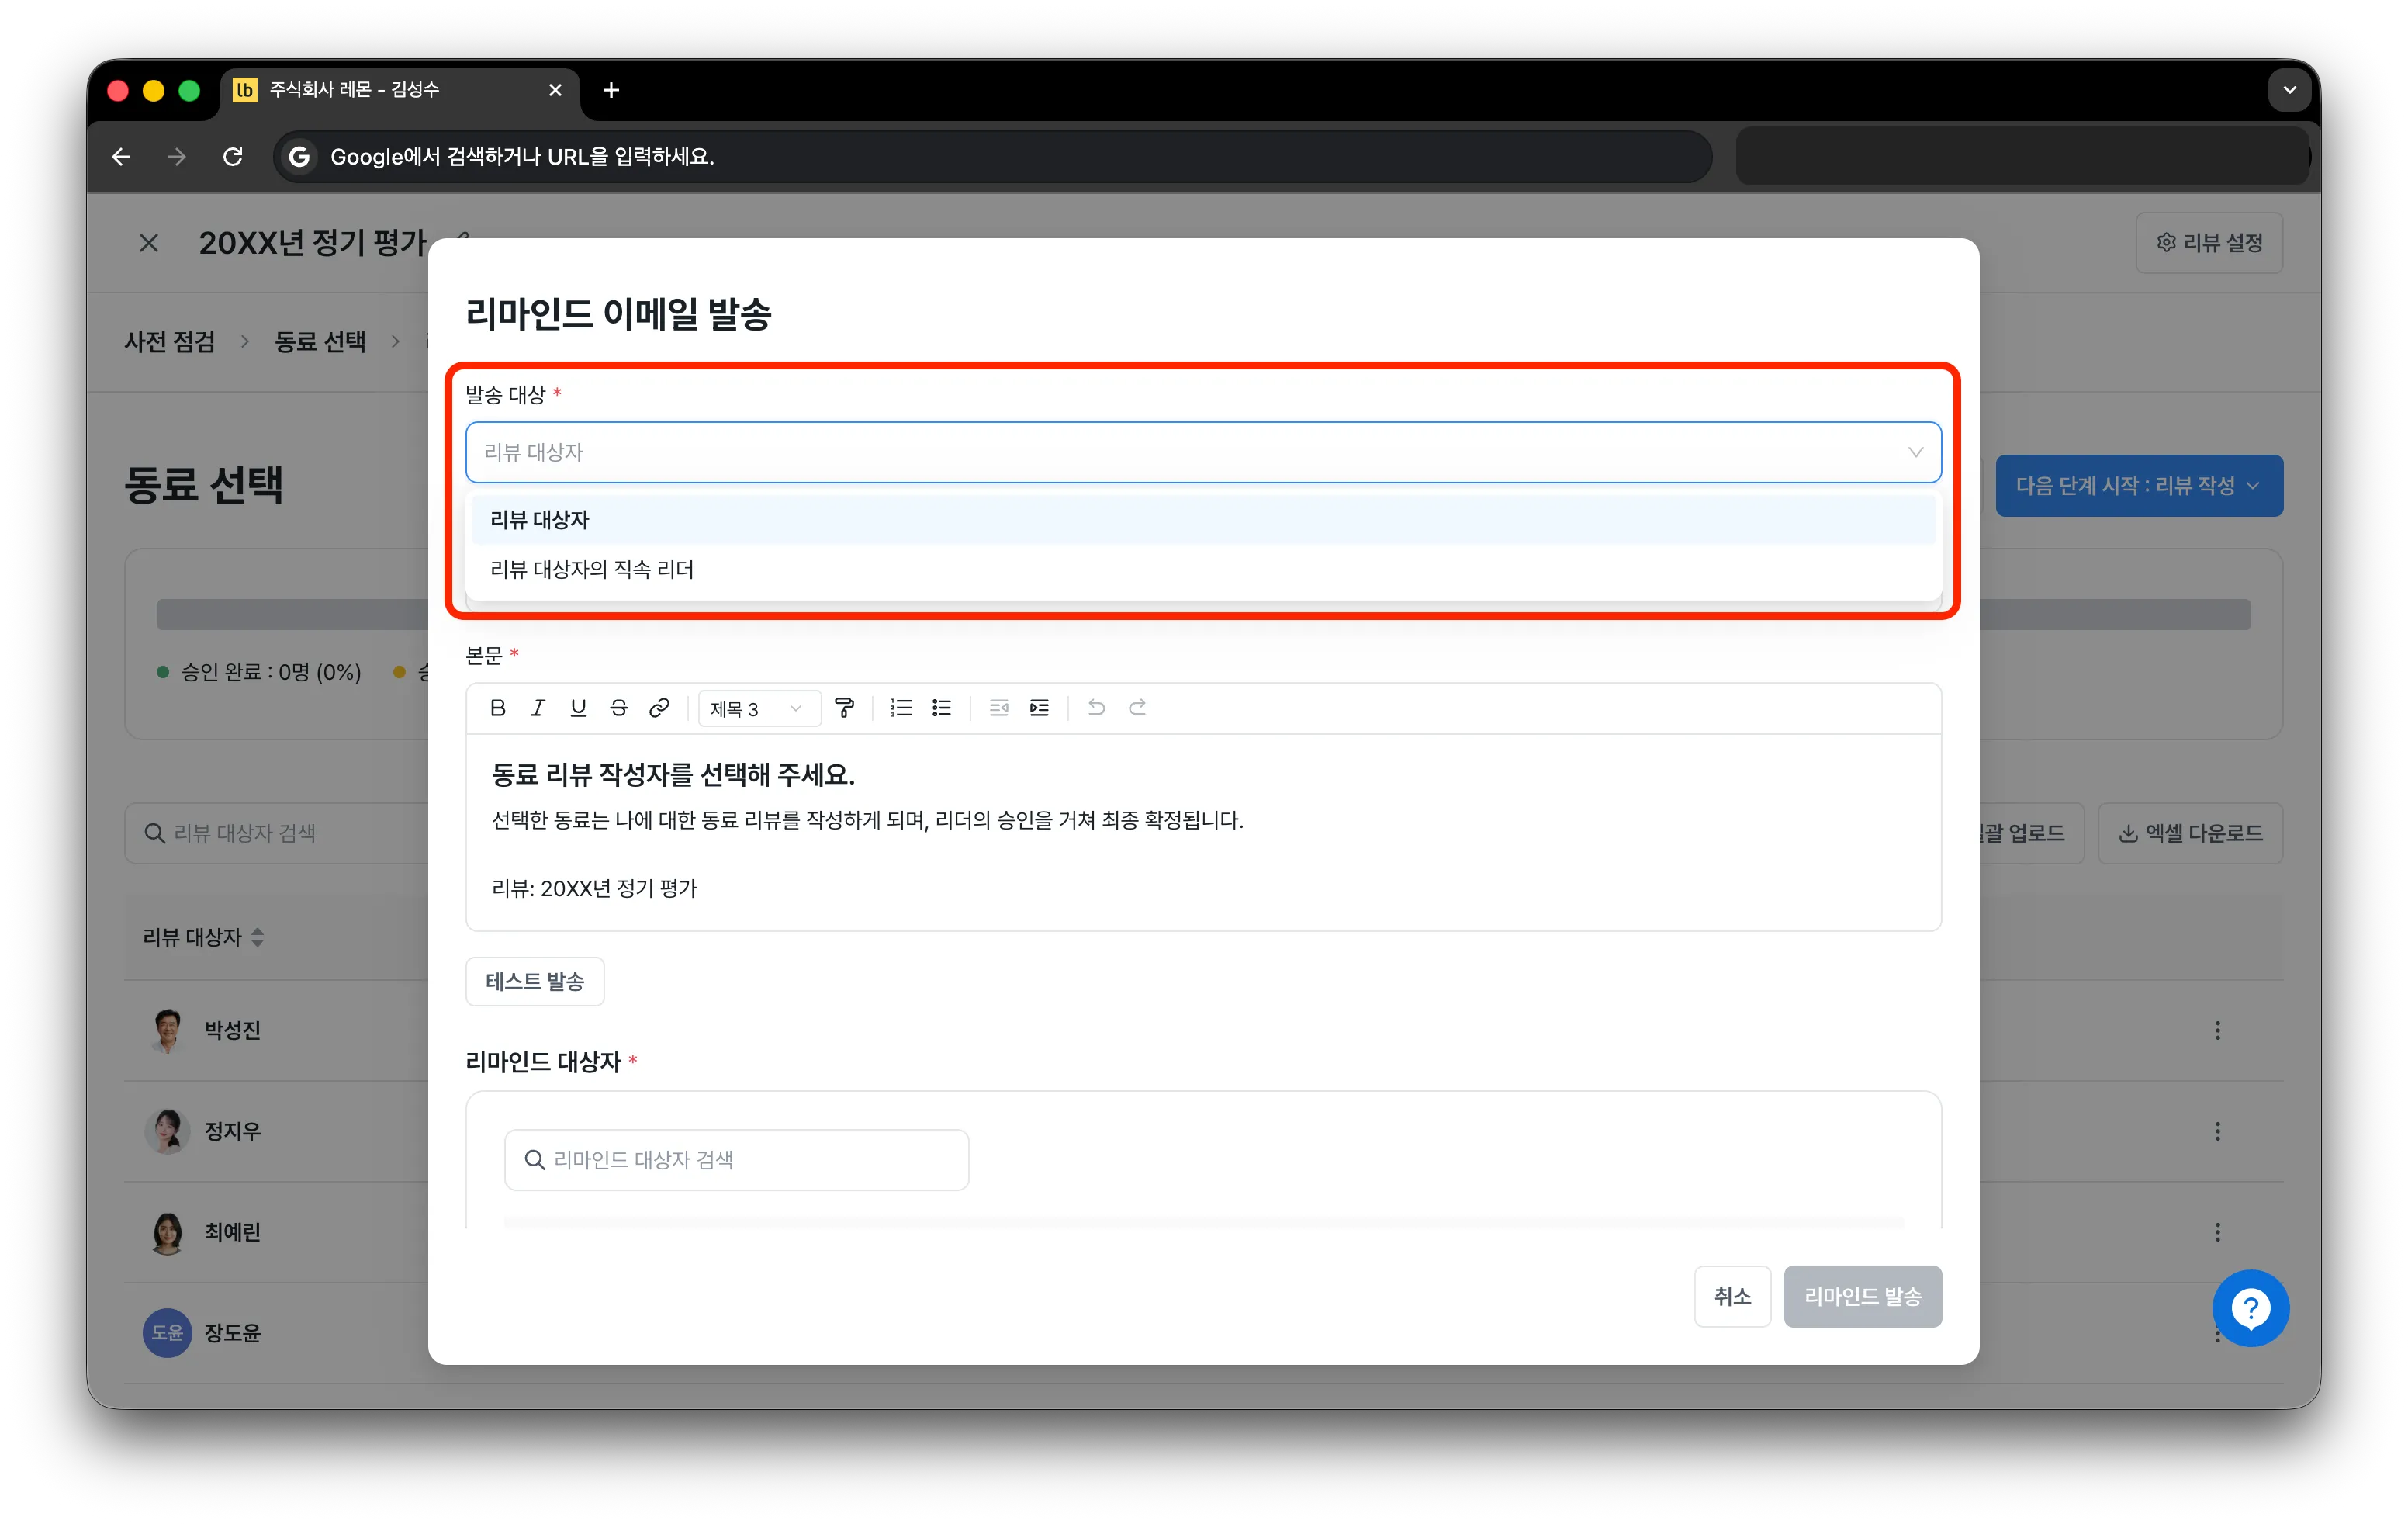
Task: Click the 리마인드 발송 button
Action: (1862, 1296)
